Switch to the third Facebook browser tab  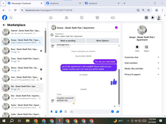pos(102,3)
